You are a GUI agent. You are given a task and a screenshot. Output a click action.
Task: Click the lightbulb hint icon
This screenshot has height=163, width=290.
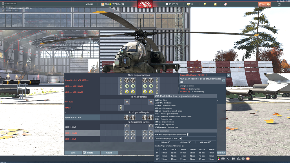click(x=205, y=4)
